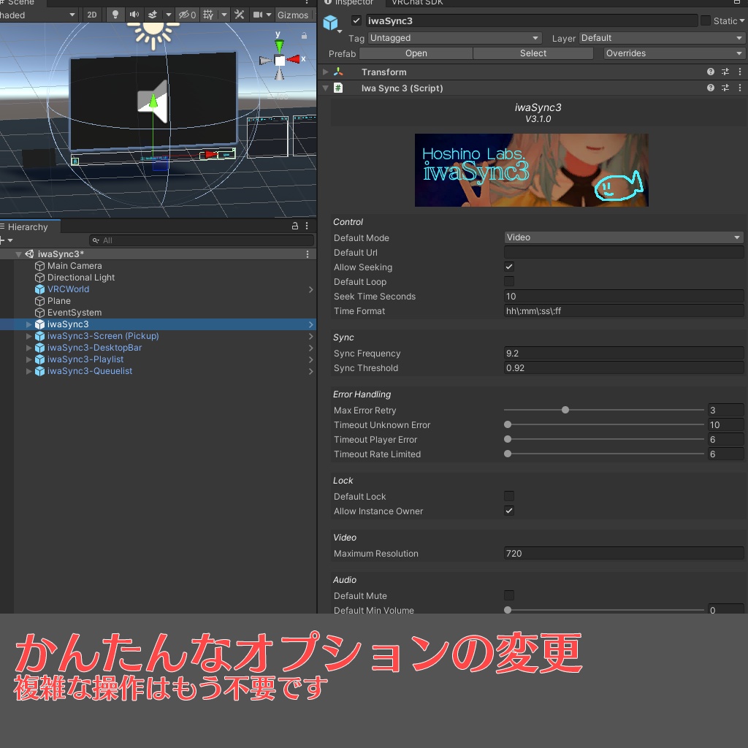Toggle 2D view mode in Scene toolbar
The width and height of the screenshot is (748, 748).
click(x=92, y=14)
